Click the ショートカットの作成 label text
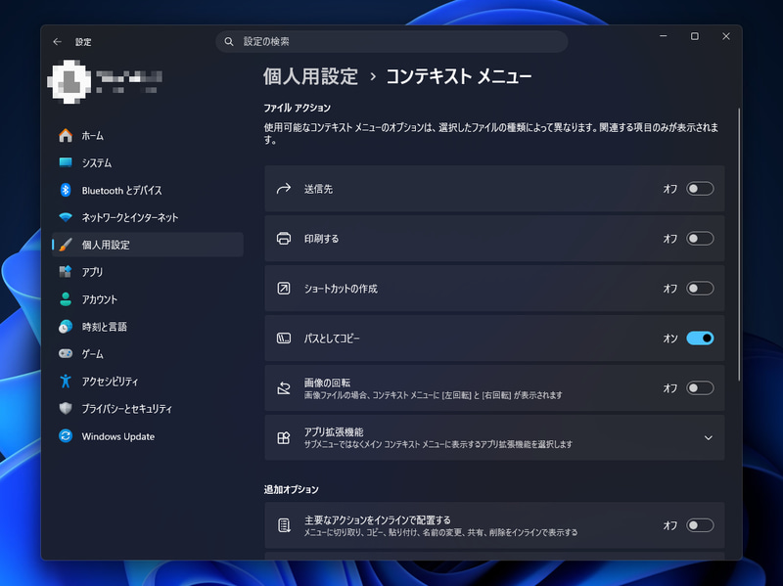 point(341,289)
